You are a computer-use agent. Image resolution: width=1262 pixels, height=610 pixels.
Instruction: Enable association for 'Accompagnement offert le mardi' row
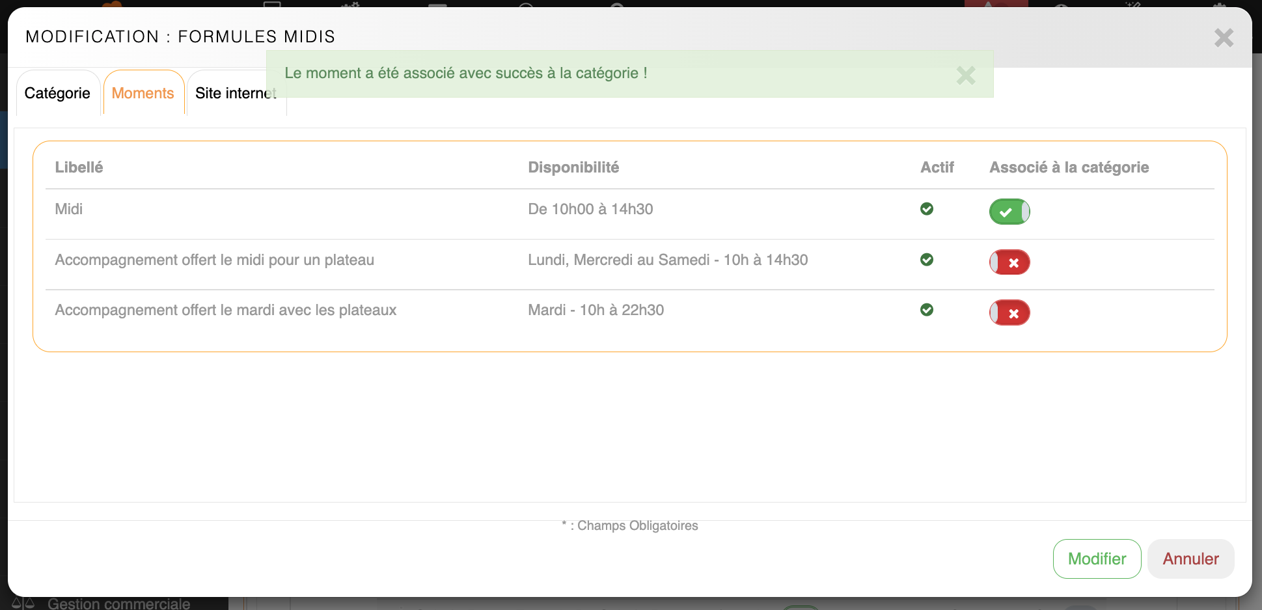[x=1009, y=313]
